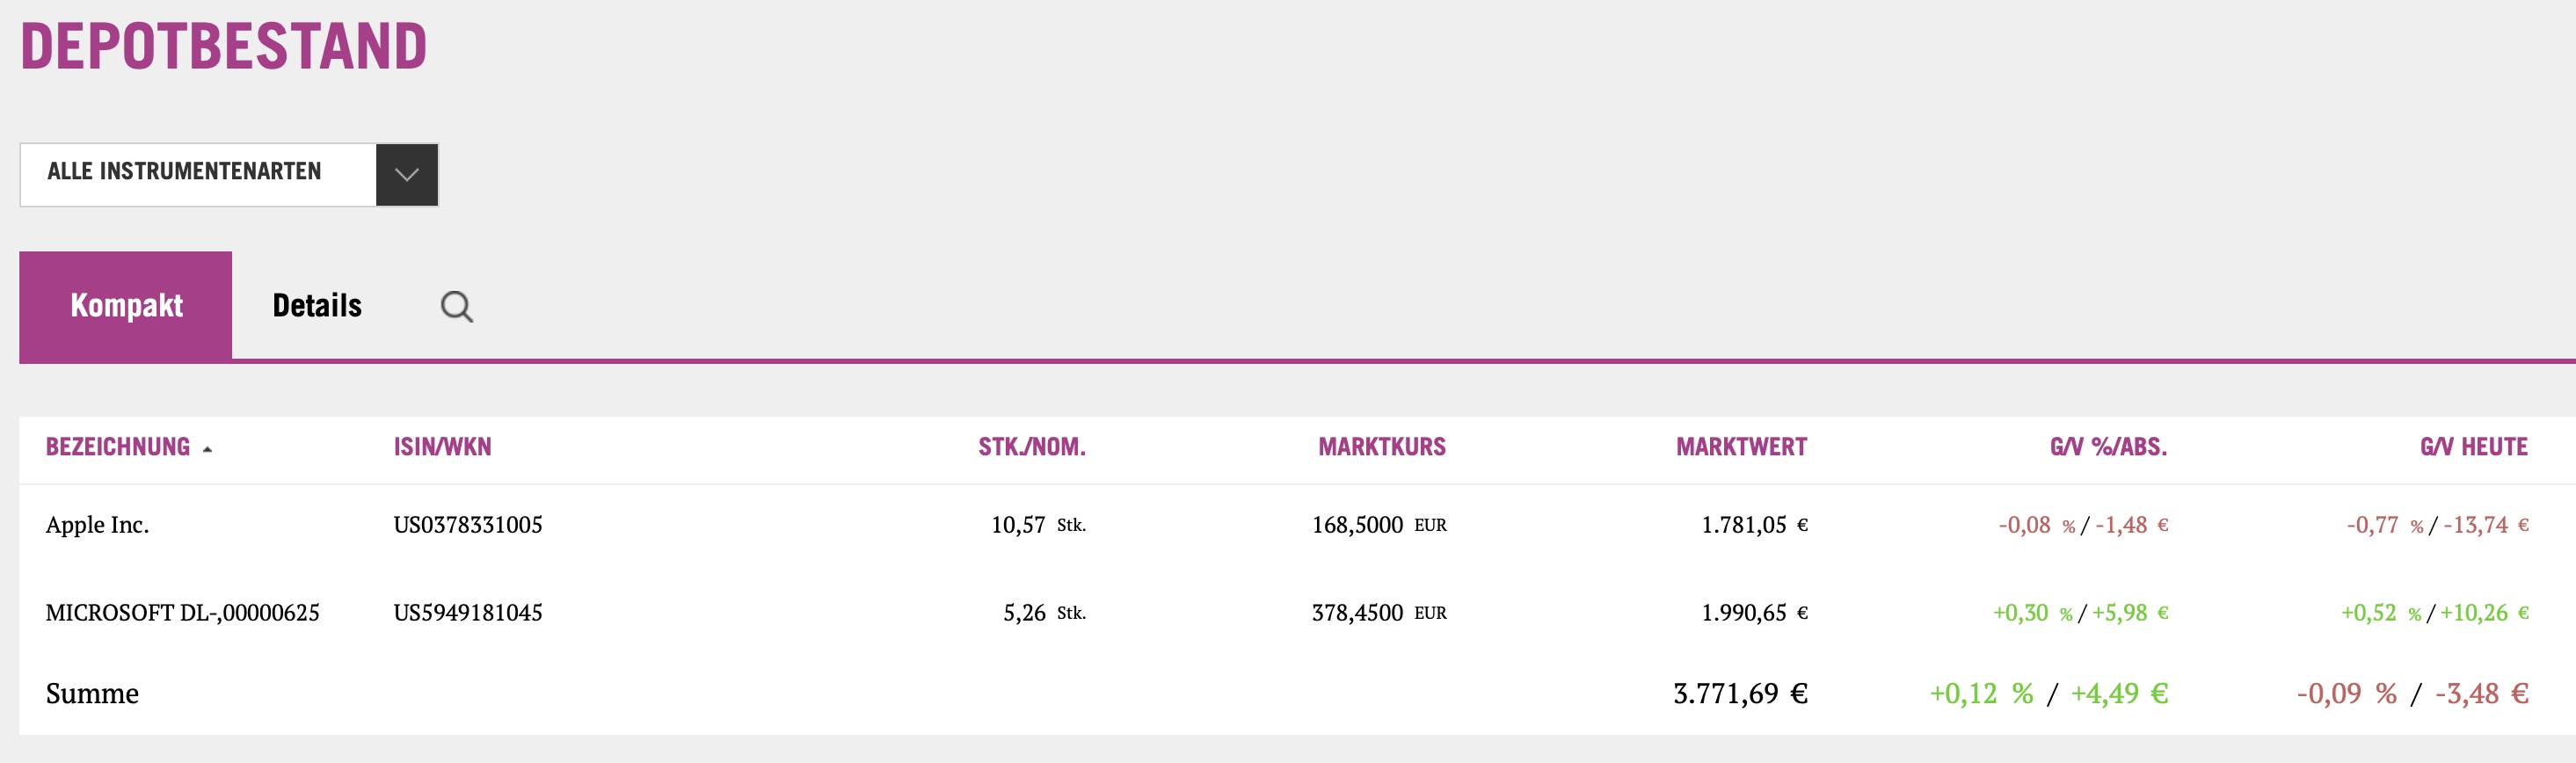Sort by G/V %/Abs. column header
The image size is (2576, 763).
point(2108,447)
